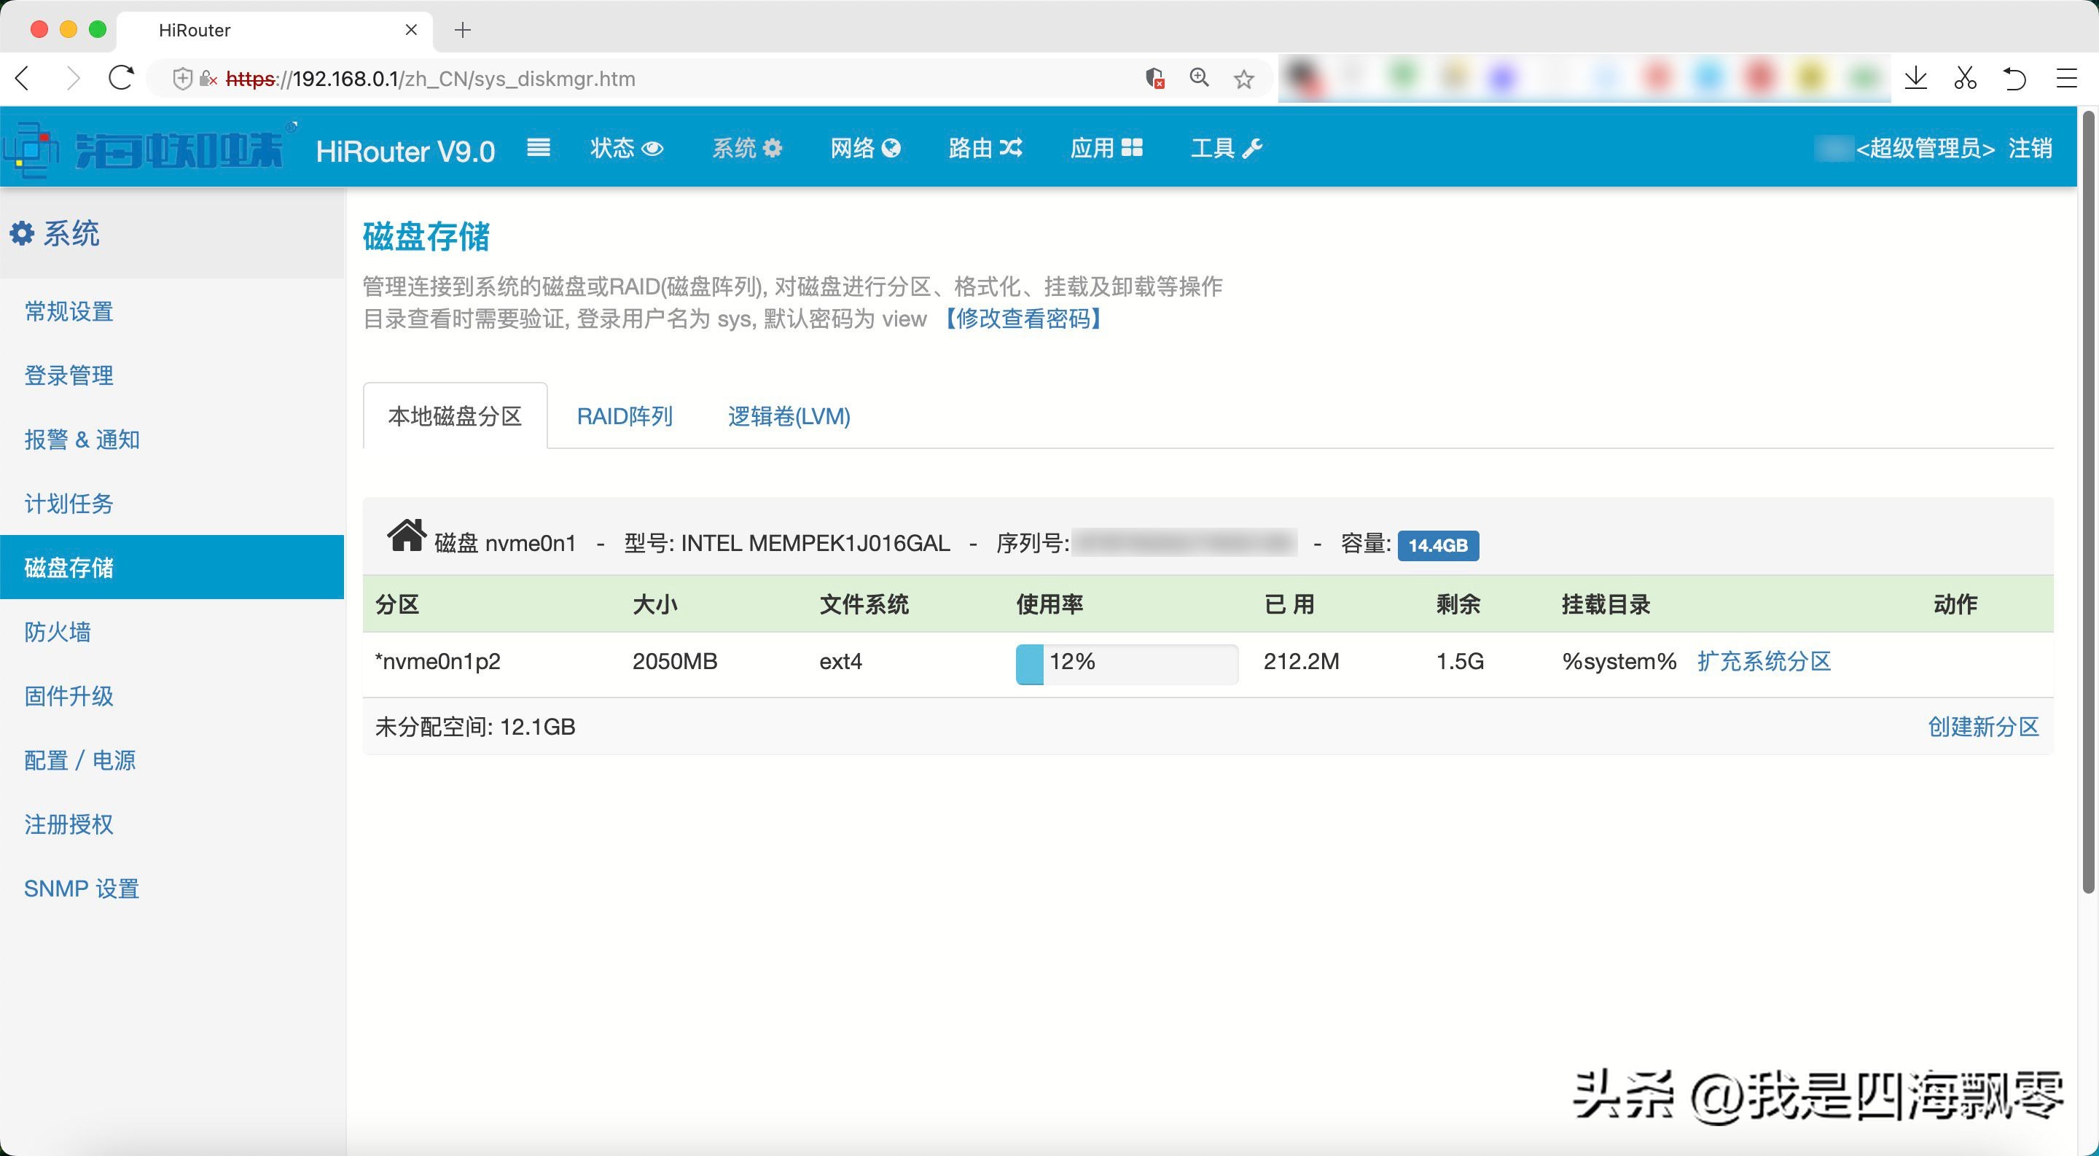This screenshot has width=2099, height=1156.
Task: Click the hamburger menu icon beside HiRouter V9.0
Action: pyautogui.click(x=538, y=148)
